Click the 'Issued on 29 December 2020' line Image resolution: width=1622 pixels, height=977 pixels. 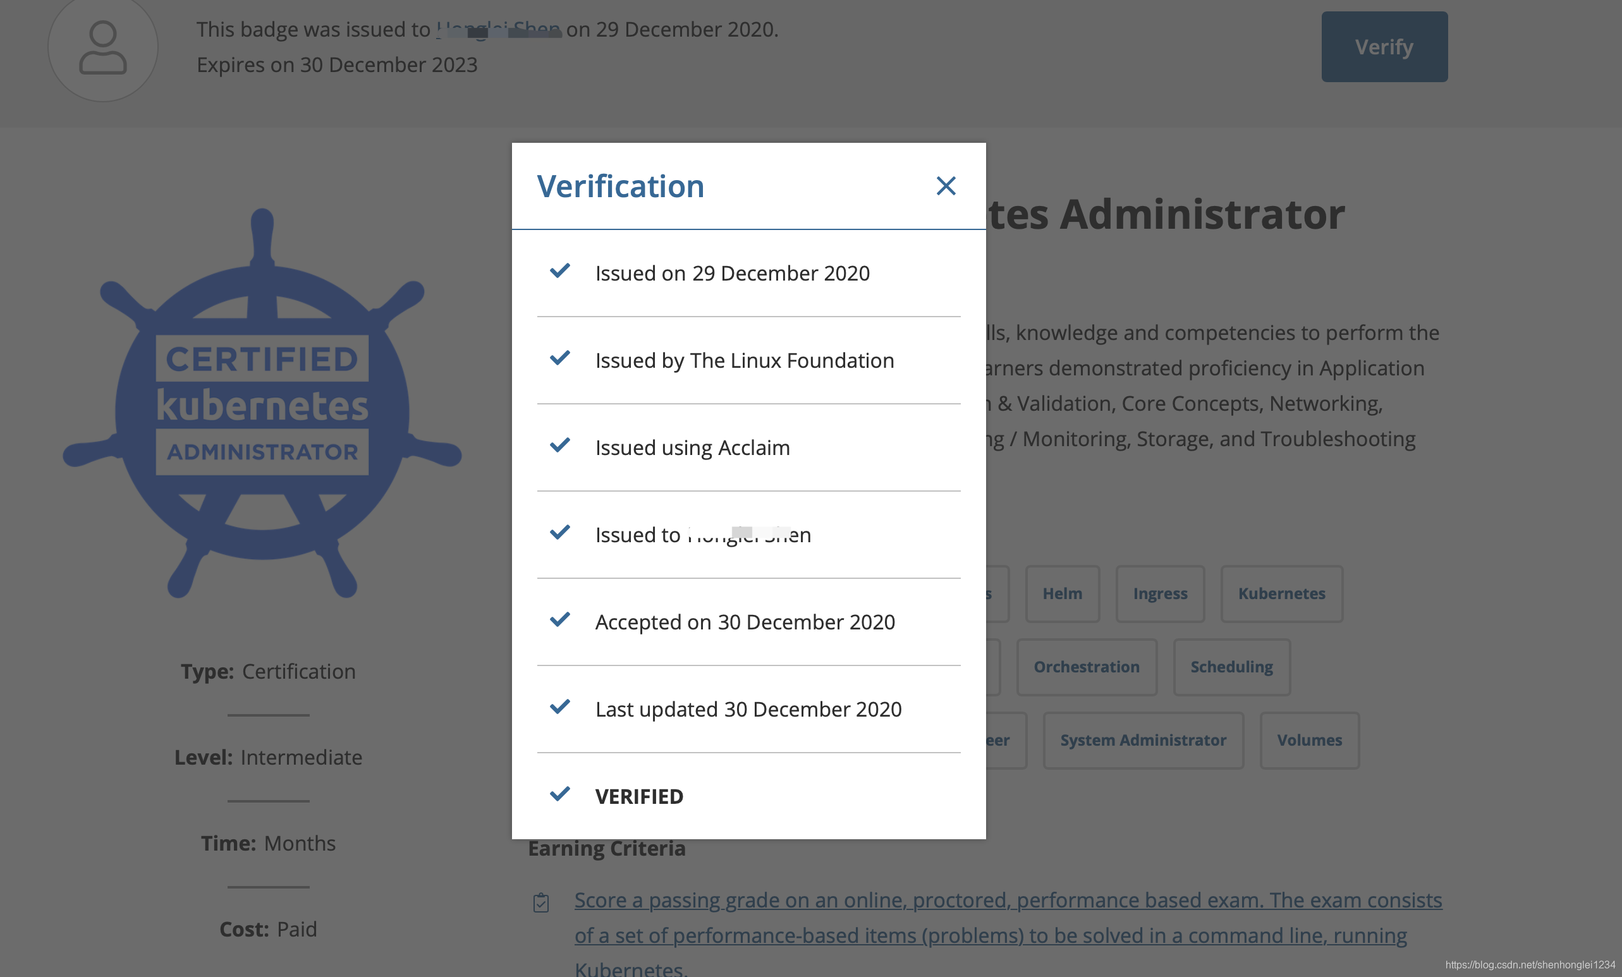coord(733,273)
